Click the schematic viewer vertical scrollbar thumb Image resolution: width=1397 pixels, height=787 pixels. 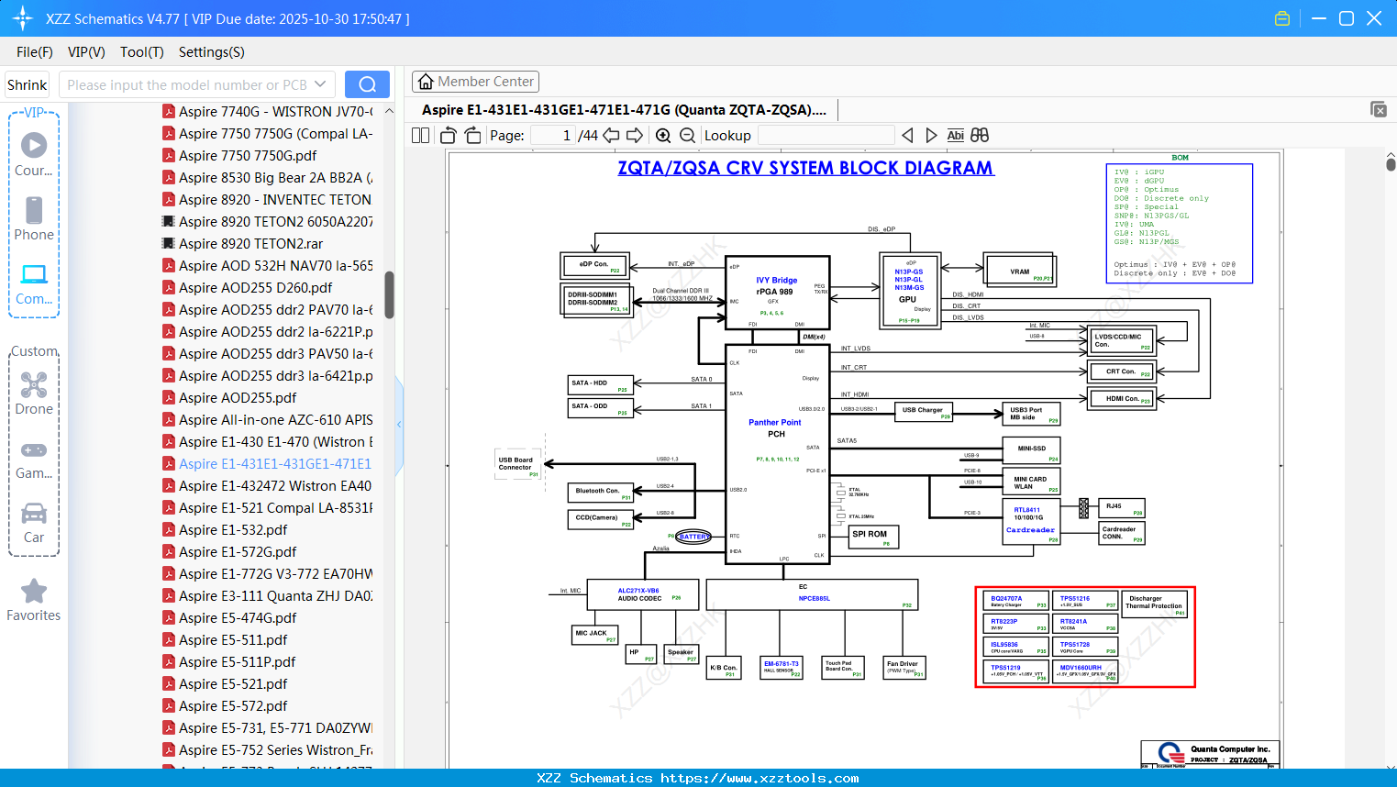(x=1391, y=164)
